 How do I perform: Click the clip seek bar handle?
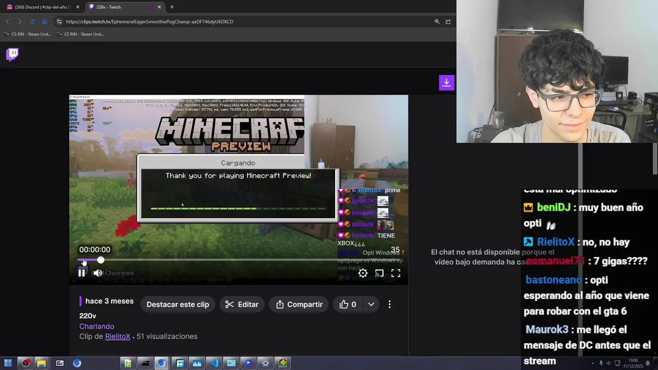coord(101,260)
